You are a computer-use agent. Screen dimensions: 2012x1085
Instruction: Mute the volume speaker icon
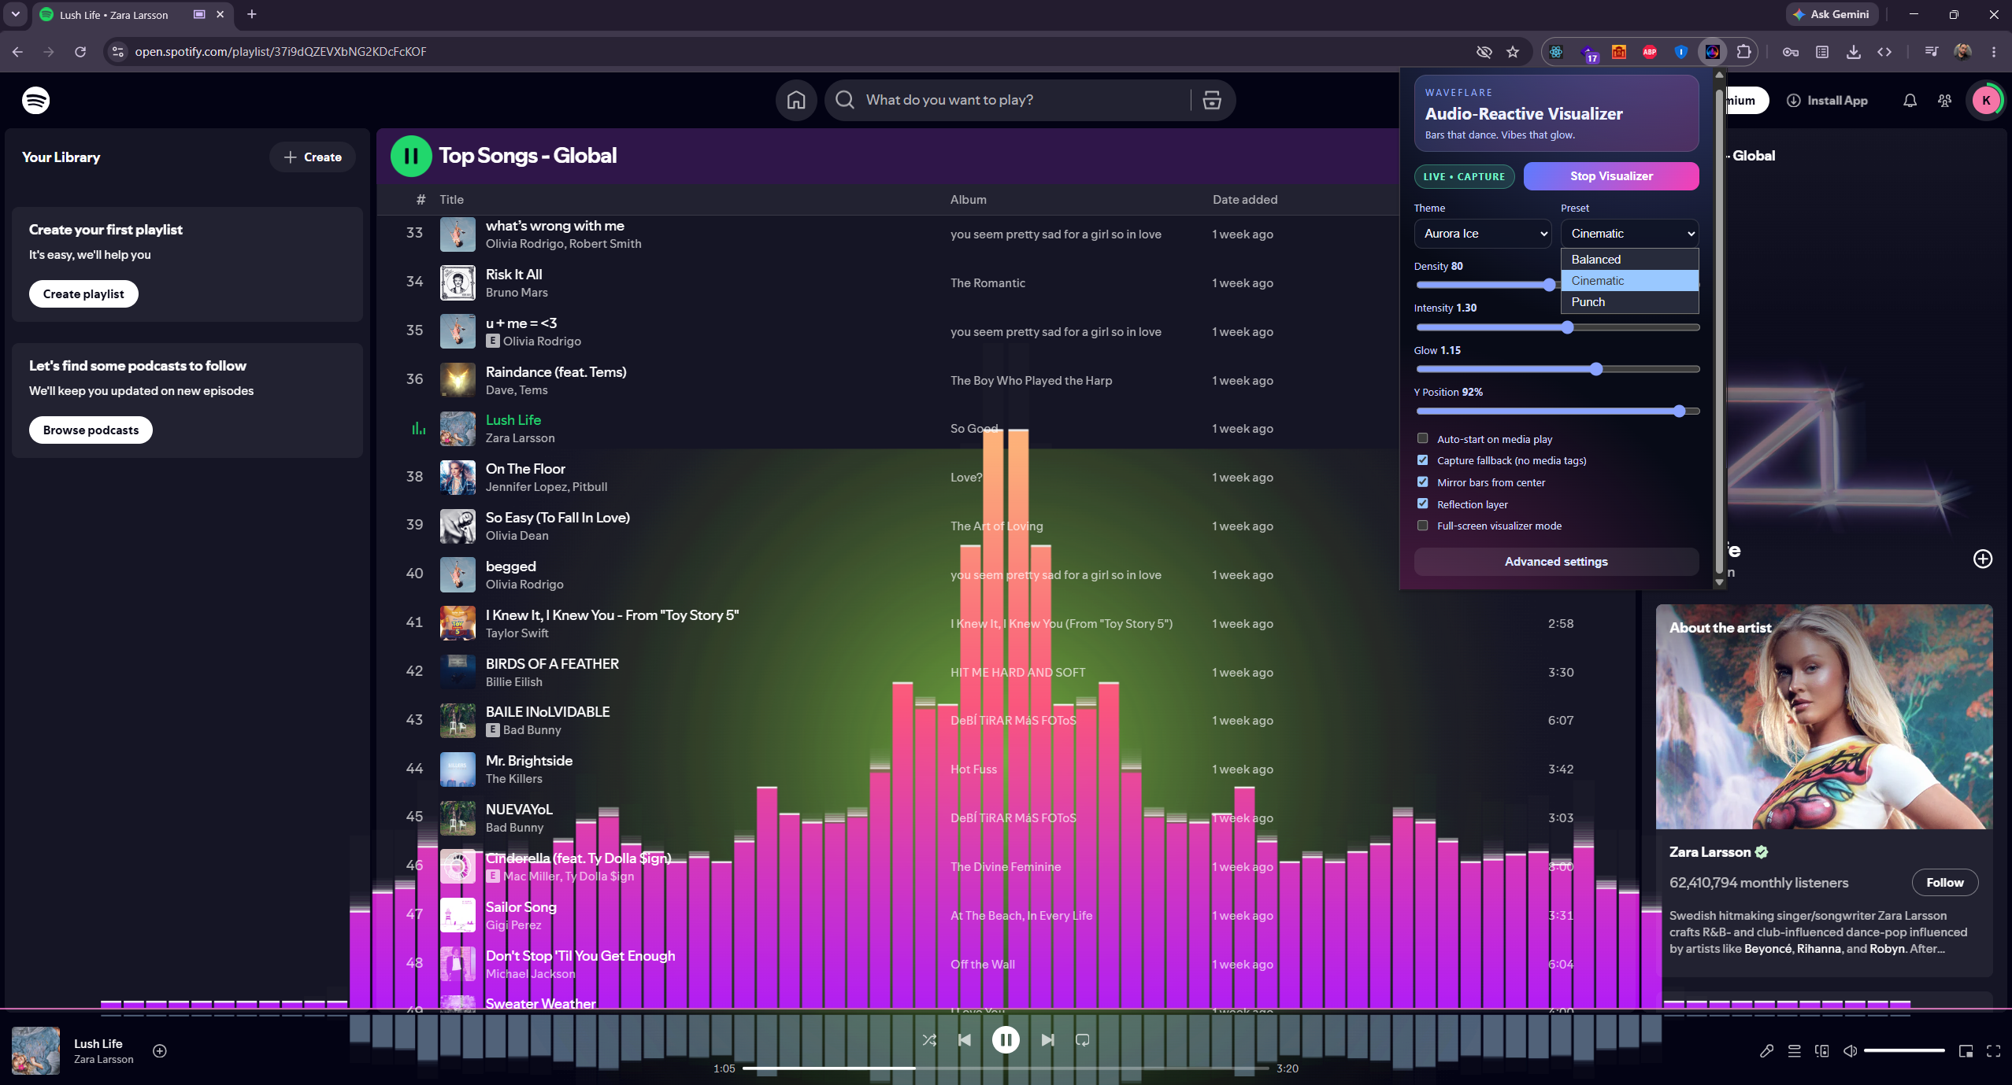[x=1850, y=1051]
